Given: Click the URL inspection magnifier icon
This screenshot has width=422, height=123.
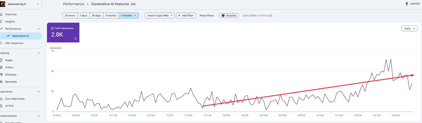Looking at the screenshot, I should pyautogui.click(x=1, y=43).
